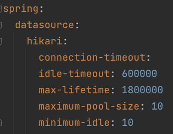Viewport: 173px width, 134px height.
Task: Click the 'maximum-pool-size' key
Action: 89,106
